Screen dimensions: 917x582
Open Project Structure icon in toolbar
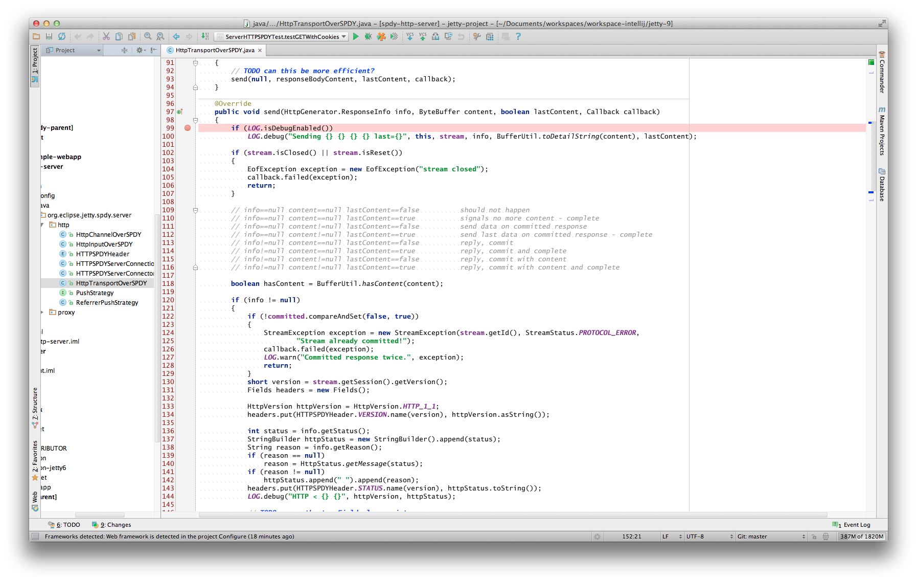[490, 36]
